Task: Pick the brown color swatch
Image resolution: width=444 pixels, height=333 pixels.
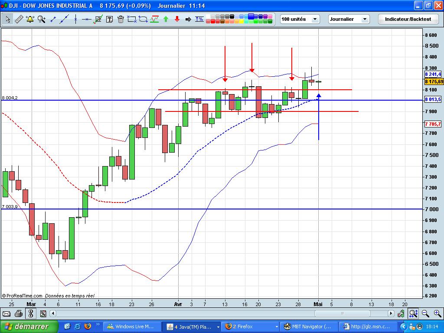Action: point(222,21)
